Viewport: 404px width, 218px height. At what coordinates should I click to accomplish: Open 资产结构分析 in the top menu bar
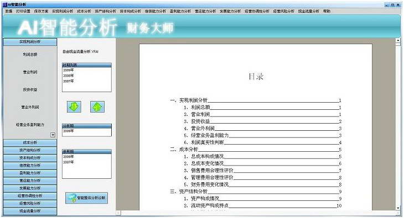click(105, 11)
